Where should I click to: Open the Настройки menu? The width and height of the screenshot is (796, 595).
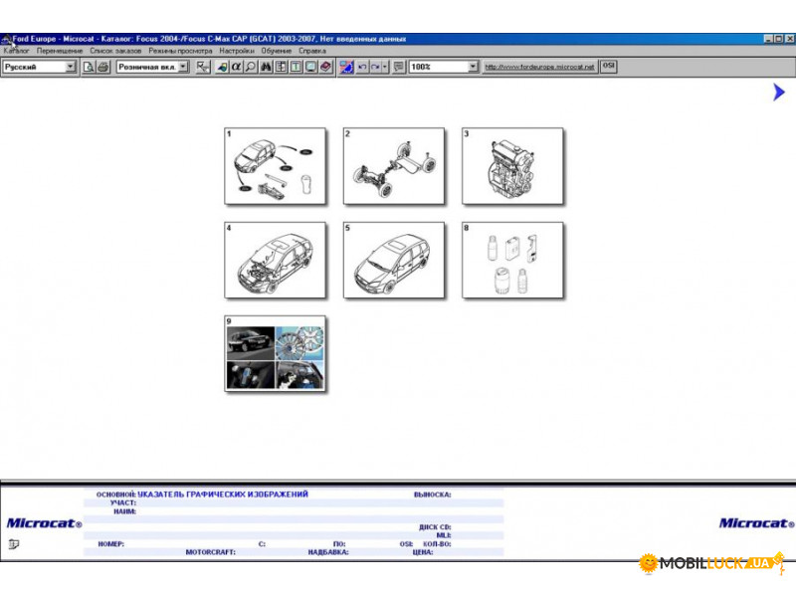(x=236, y=50)
